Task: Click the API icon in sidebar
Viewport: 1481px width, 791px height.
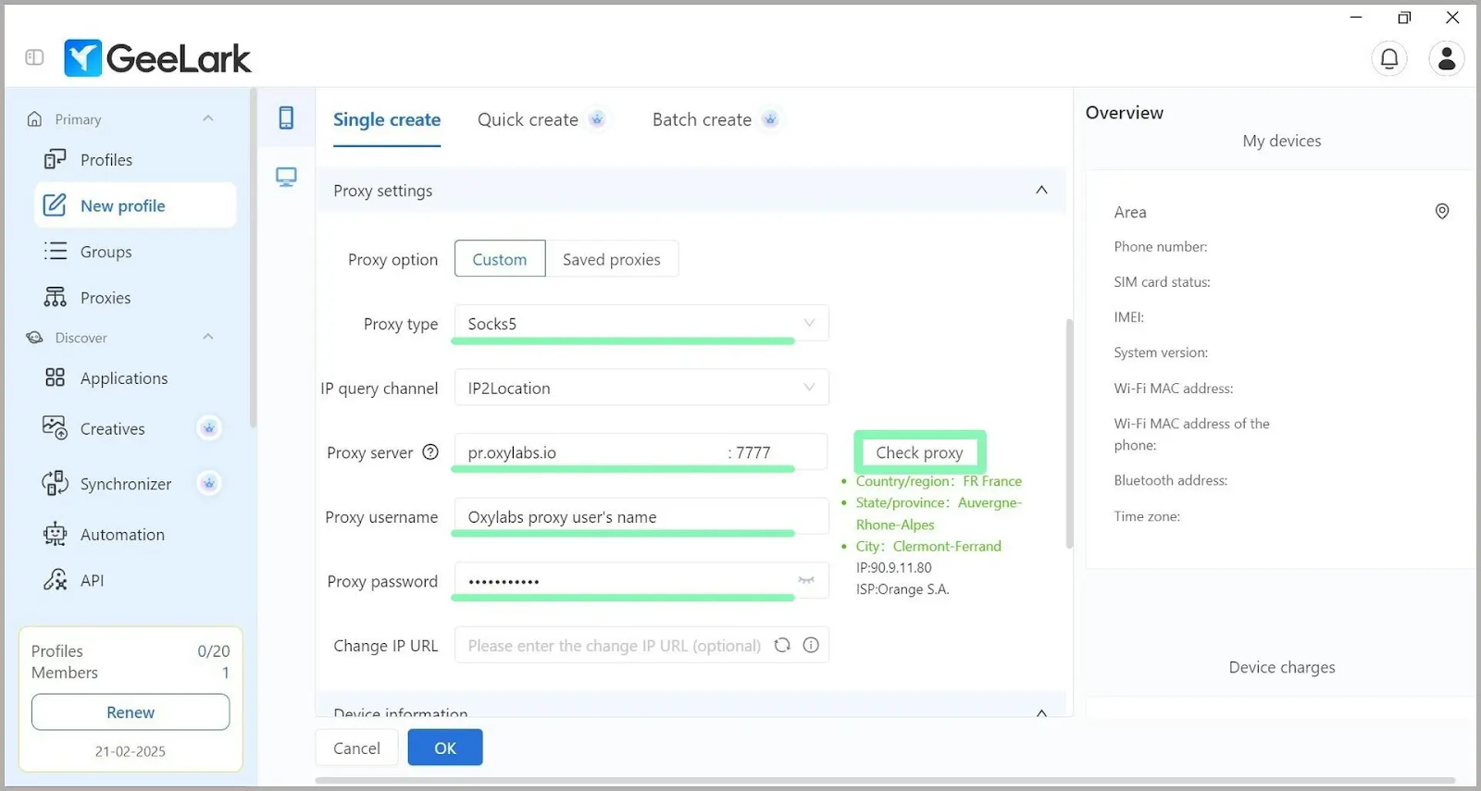Action: pyautogui.click(x=56, y=580)
